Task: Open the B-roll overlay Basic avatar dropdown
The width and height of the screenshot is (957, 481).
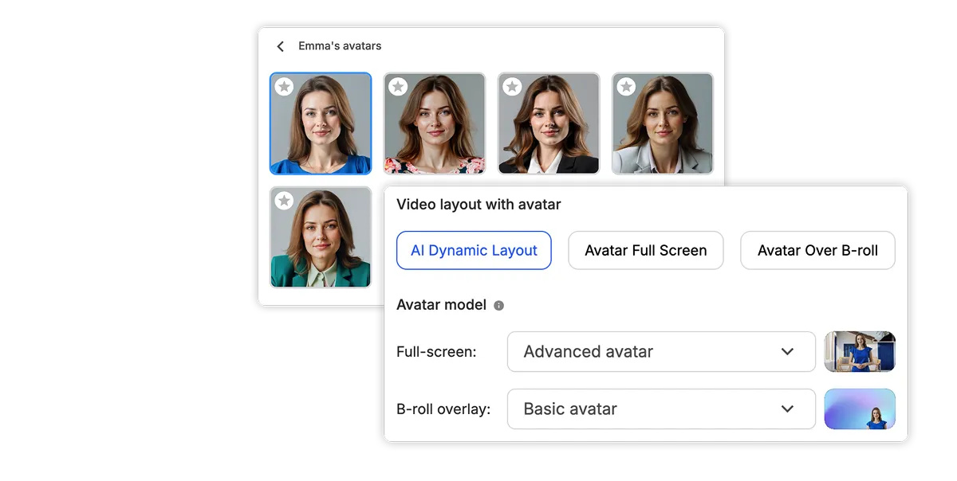Action: 661,409
